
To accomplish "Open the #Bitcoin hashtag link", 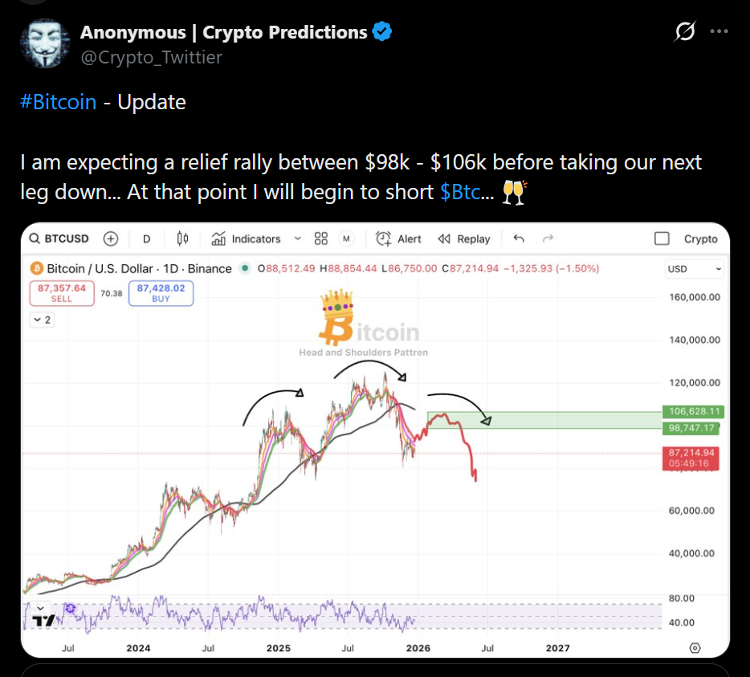I will point(58,102).
